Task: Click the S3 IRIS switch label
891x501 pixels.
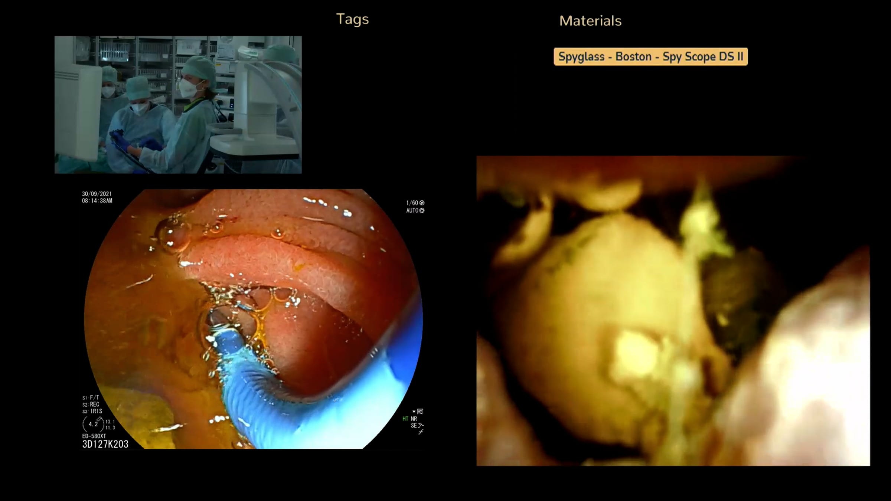Action: click(92, 411)
